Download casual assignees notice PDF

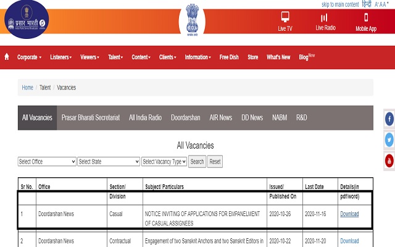pos(349,214)
